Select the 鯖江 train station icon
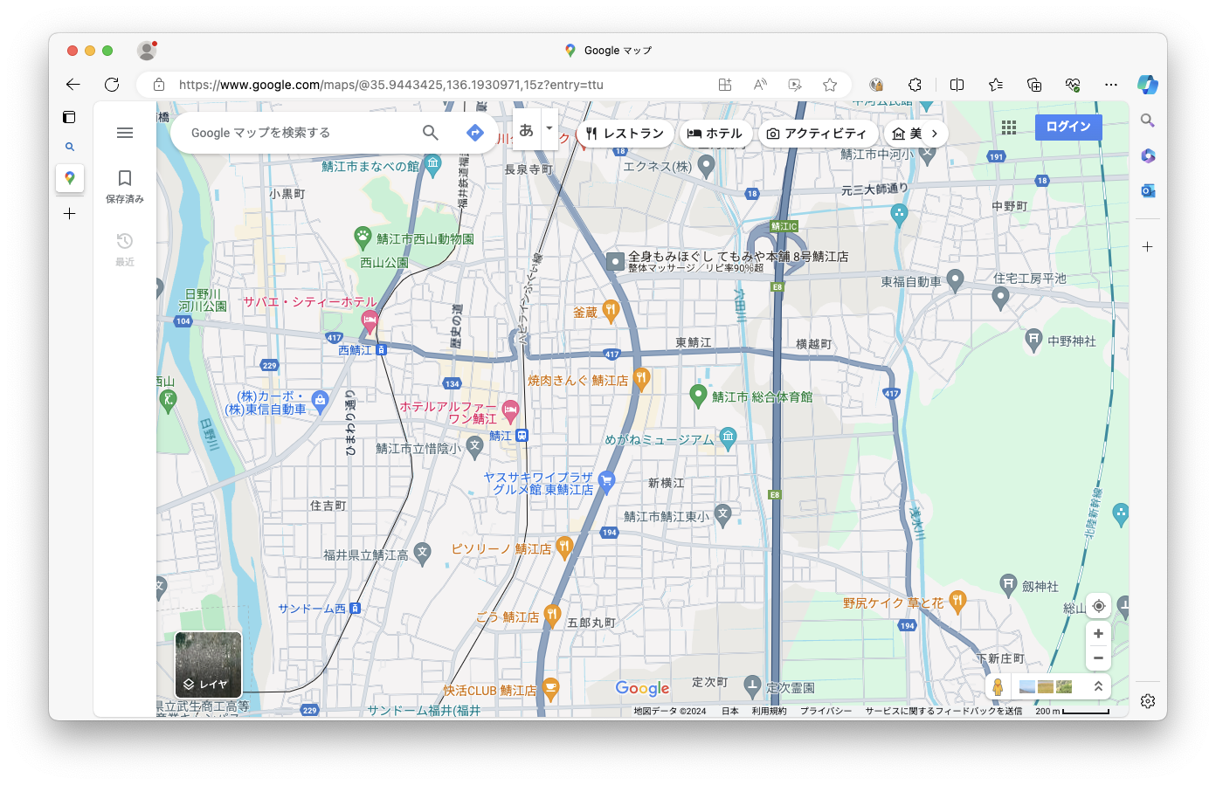The image size is (1216, 785). (x=522, y=436)
